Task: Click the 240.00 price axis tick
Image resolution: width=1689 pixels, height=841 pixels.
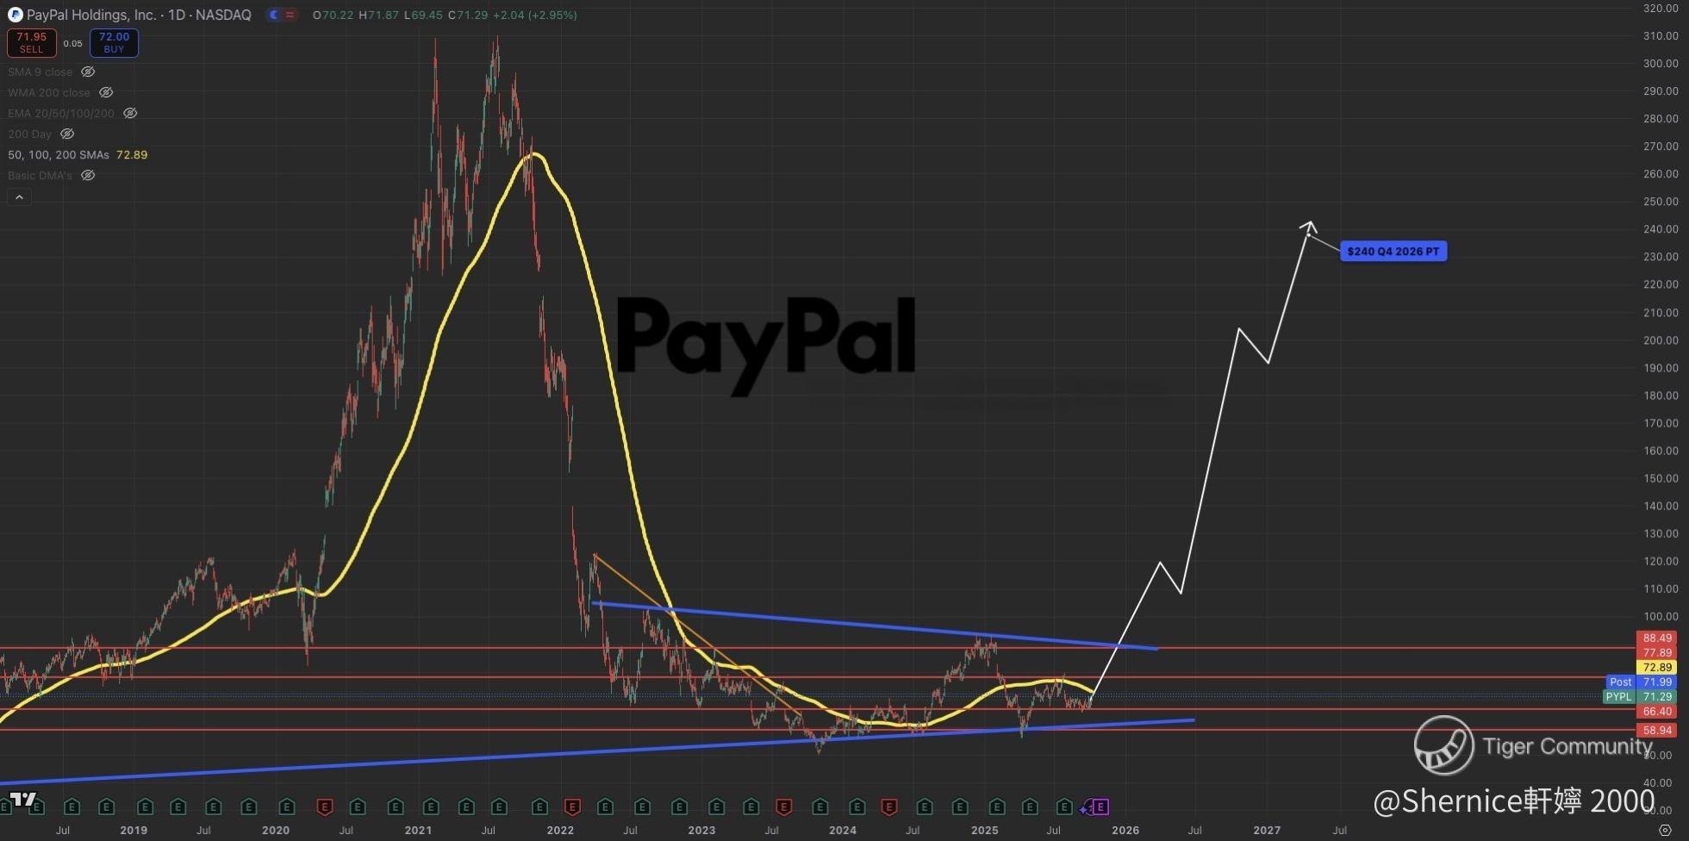Action: click(1661, 229)
